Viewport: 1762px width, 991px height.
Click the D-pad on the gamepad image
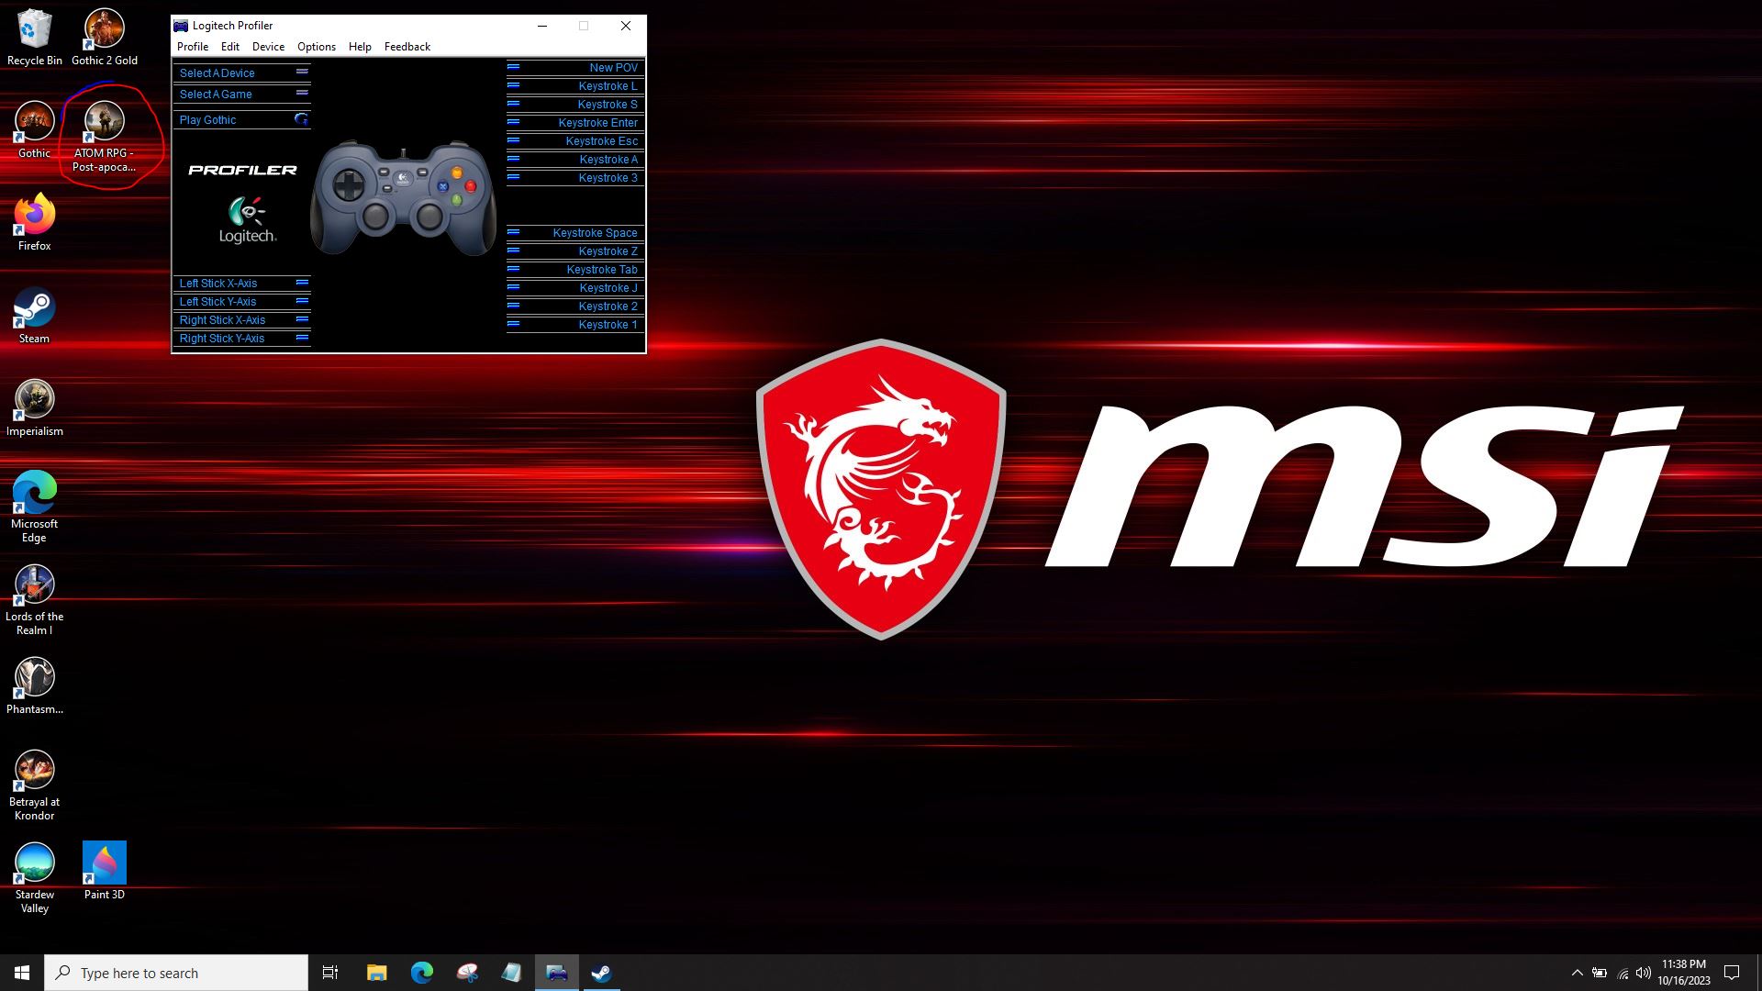point(349,186)
